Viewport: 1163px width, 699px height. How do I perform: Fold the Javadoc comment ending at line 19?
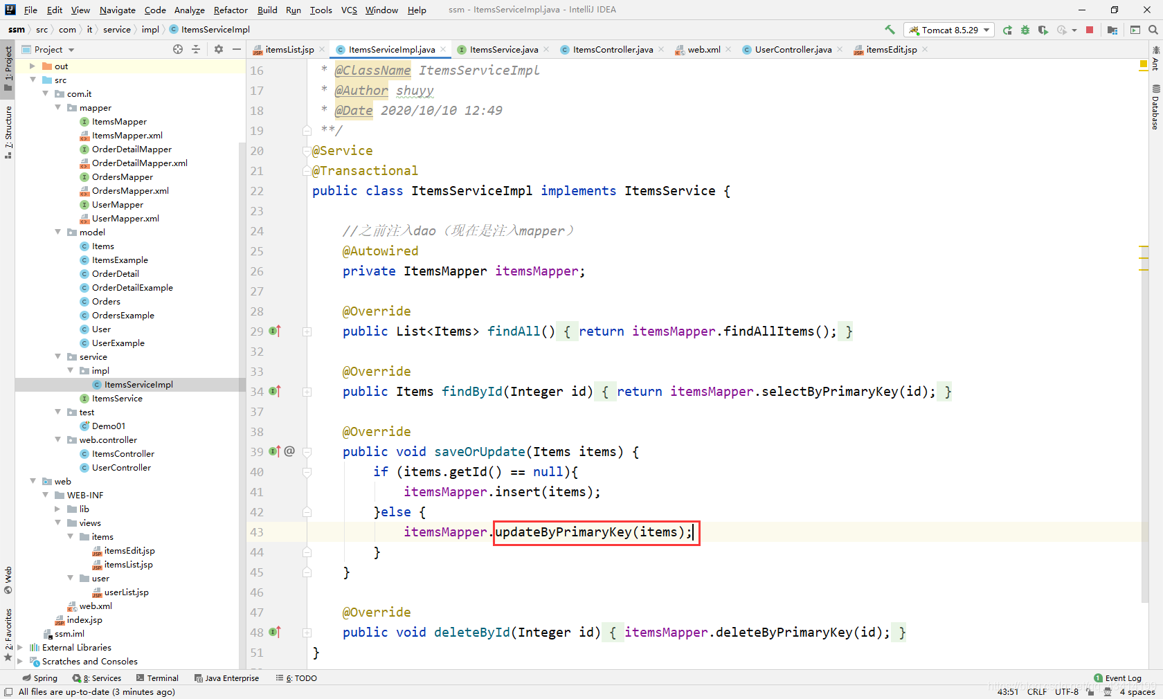(307, 130)
